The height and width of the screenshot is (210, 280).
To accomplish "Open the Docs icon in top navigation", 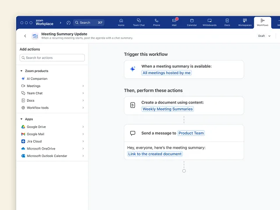I will (x=227, y=22).
